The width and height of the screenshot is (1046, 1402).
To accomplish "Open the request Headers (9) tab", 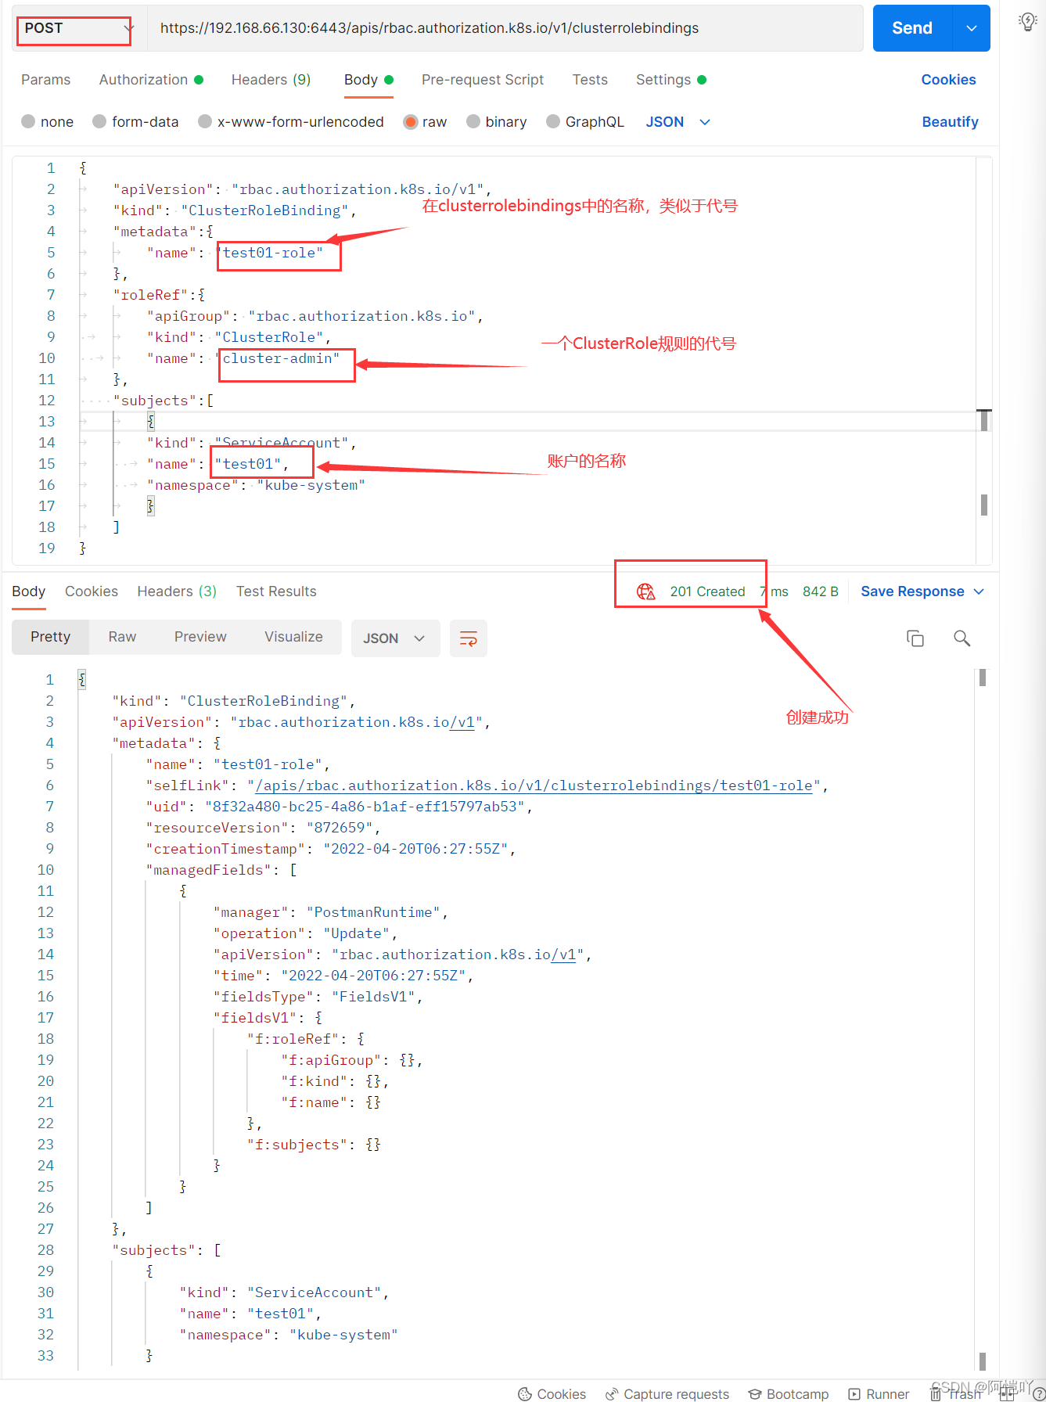I will pyautogui.click(x=271, y=80).
